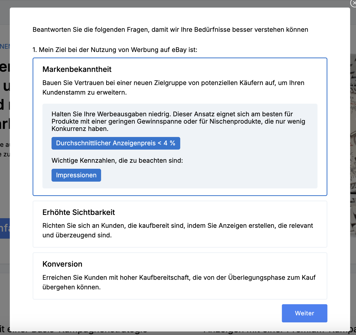This screenshot has height=335, width=356.
Task: Click 'Halten Sie Ihre Werbeausgaben niedrig' paragraph
Action: pos(178,121)
